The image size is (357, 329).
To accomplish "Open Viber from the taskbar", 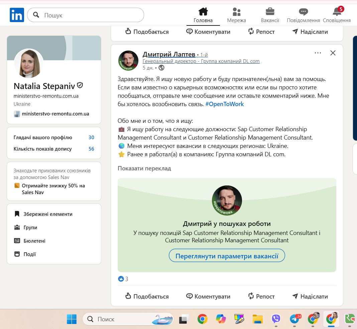I will 276,319.
